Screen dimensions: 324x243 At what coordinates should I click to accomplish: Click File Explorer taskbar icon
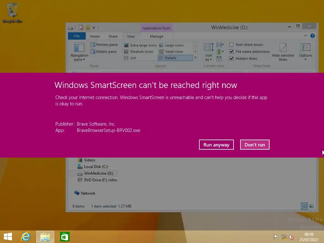click(45, 237)
